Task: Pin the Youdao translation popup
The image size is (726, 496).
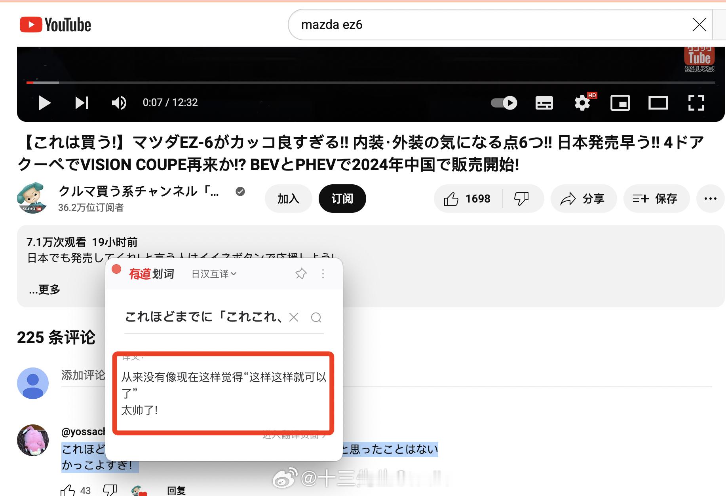Action: tap(301, 274)
